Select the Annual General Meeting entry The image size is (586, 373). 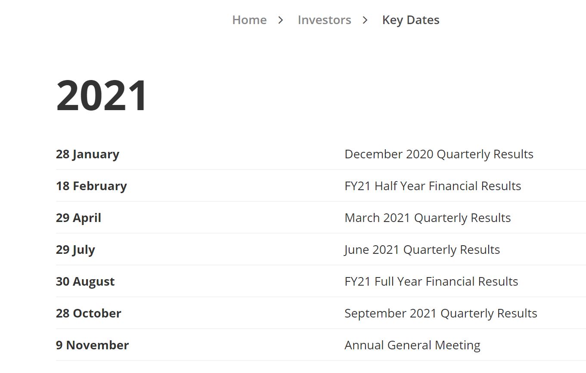412,345
